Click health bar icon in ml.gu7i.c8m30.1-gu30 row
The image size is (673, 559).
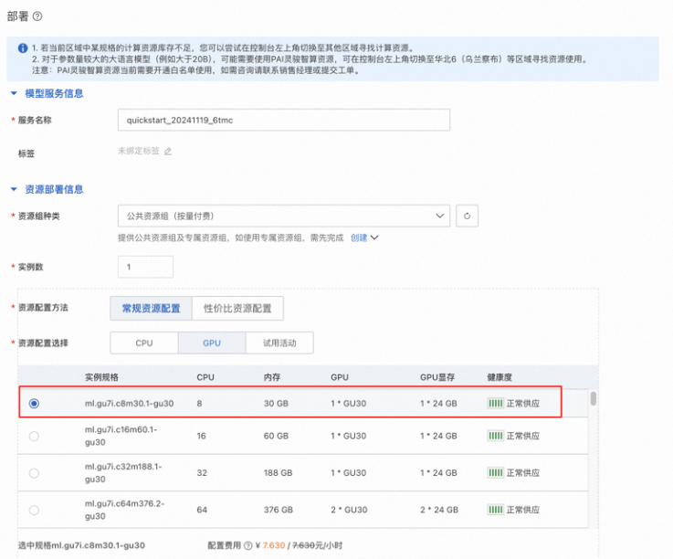(495, 403)
